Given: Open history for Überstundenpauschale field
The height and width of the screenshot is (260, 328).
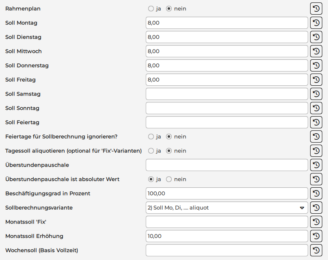Looking at the screenshot, I should pos(316,165).
